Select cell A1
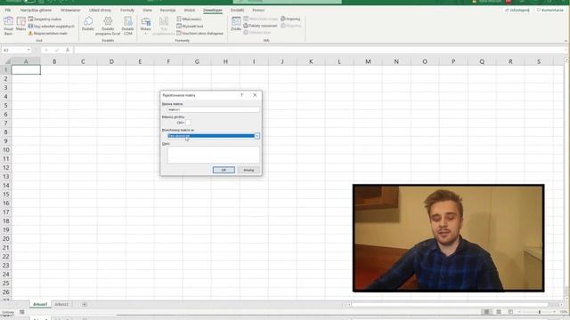570x320 pixels. pos(26,69)
